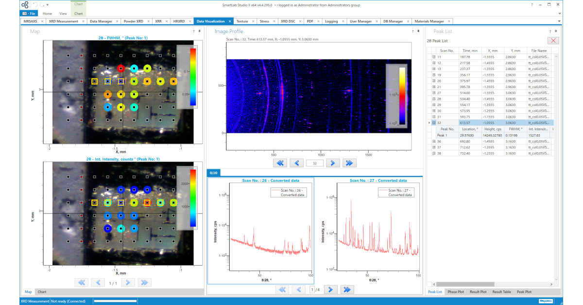Go to previous page in Map panel
The height and width of the screenshot is (305, 583).
coord(98,282)
